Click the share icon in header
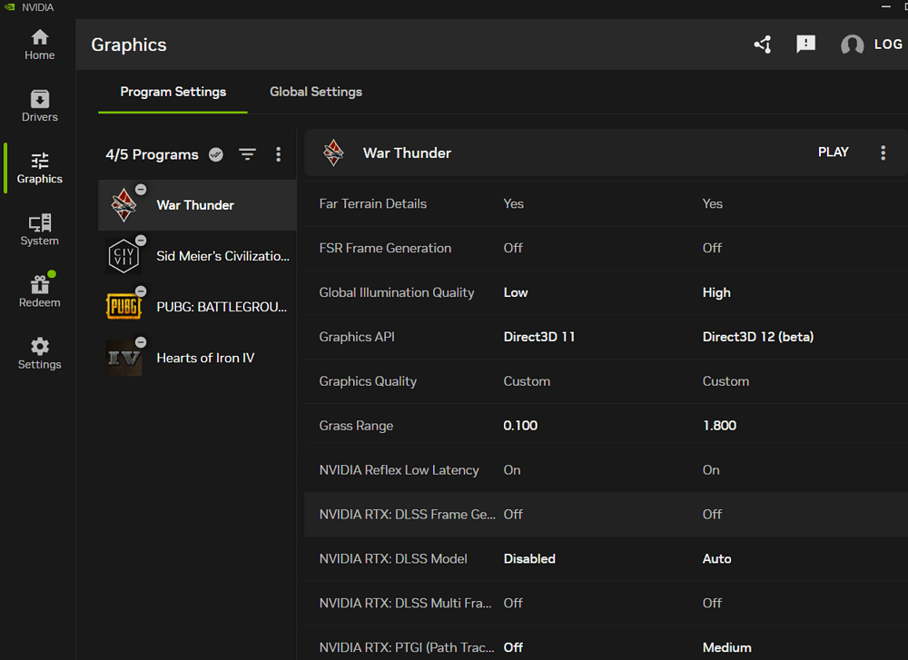This screenshot has height=660, width=908. point(763,44)
